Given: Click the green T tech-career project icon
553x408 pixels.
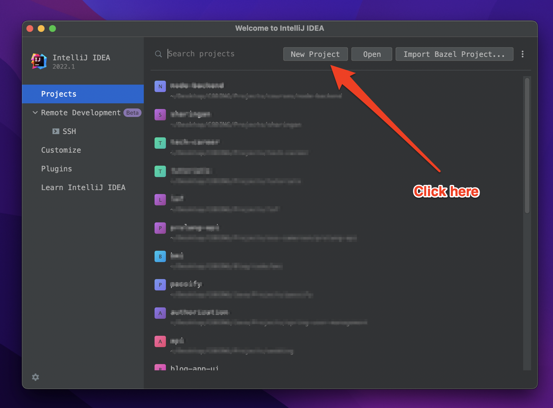Looking at the screenshot, I should (x=160, y=143).
